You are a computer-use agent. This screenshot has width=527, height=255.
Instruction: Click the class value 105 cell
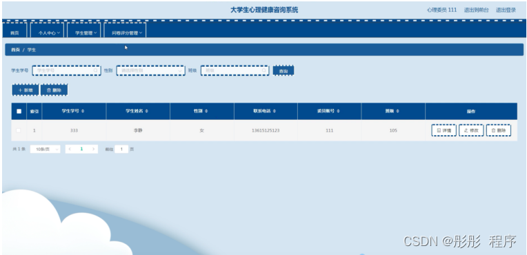click(x=393, y=130)
